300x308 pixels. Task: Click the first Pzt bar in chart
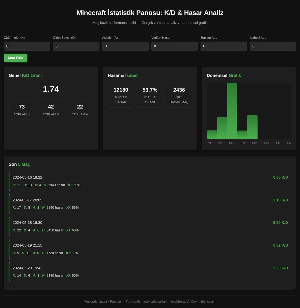tap(212, 135)
